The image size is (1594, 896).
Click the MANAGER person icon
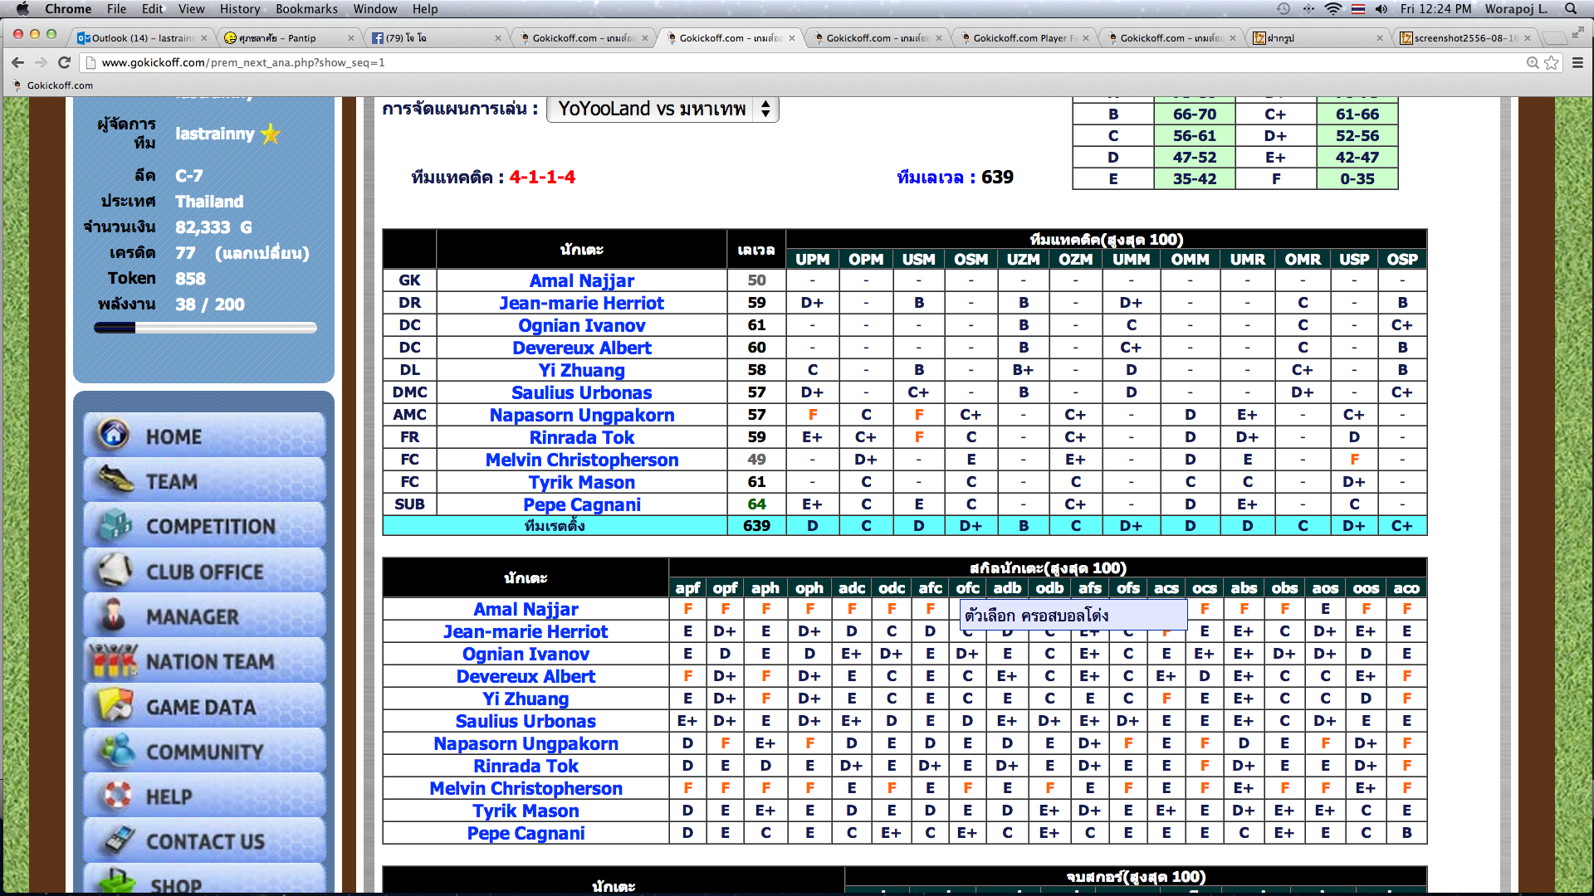coord(114,616)
